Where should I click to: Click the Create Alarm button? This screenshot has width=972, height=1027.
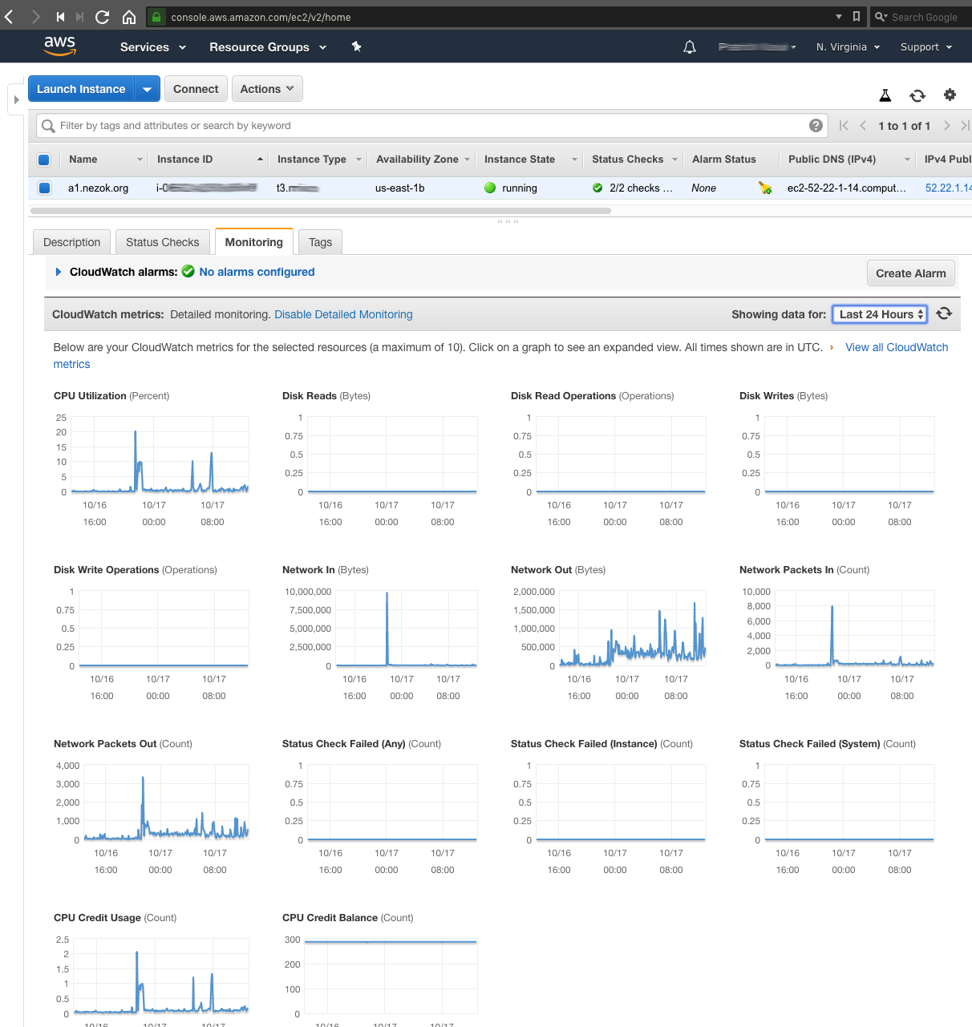910,273
